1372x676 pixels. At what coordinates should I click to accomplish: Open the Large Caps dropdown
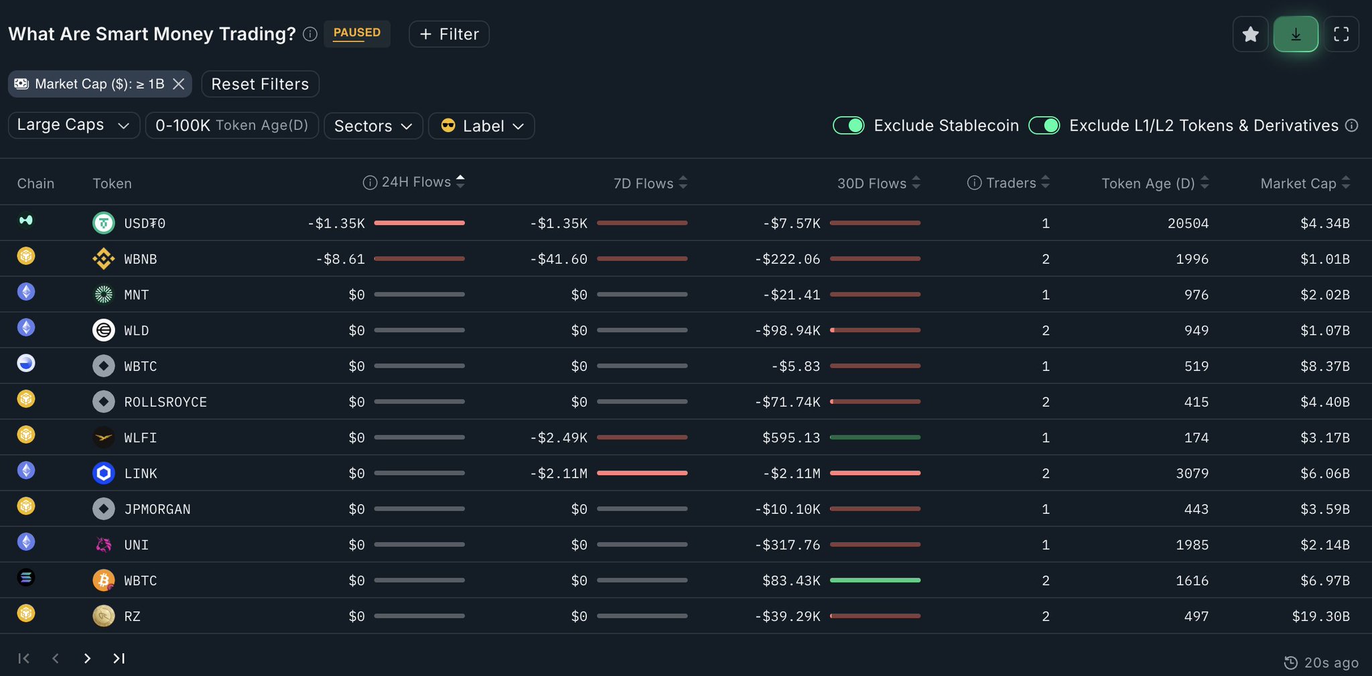(74, 125)
